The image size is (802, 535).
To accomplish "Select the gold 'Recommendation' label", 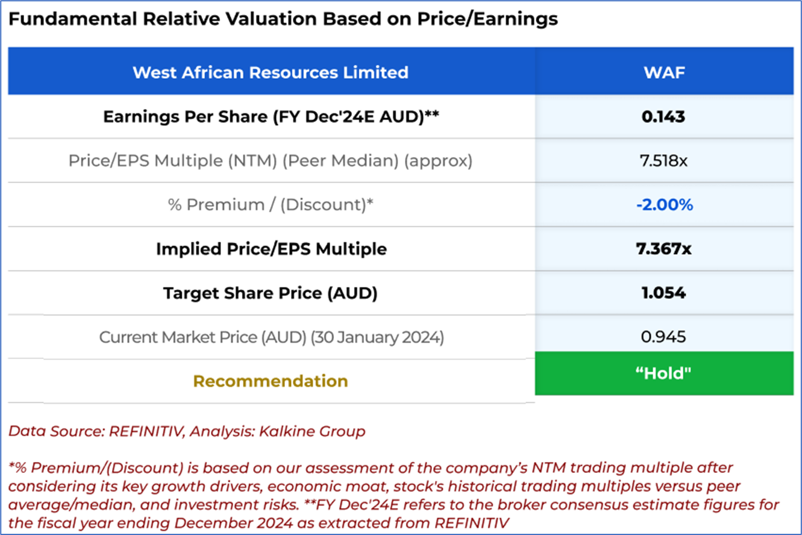I will pyautogui.click(x=271, y=381).
